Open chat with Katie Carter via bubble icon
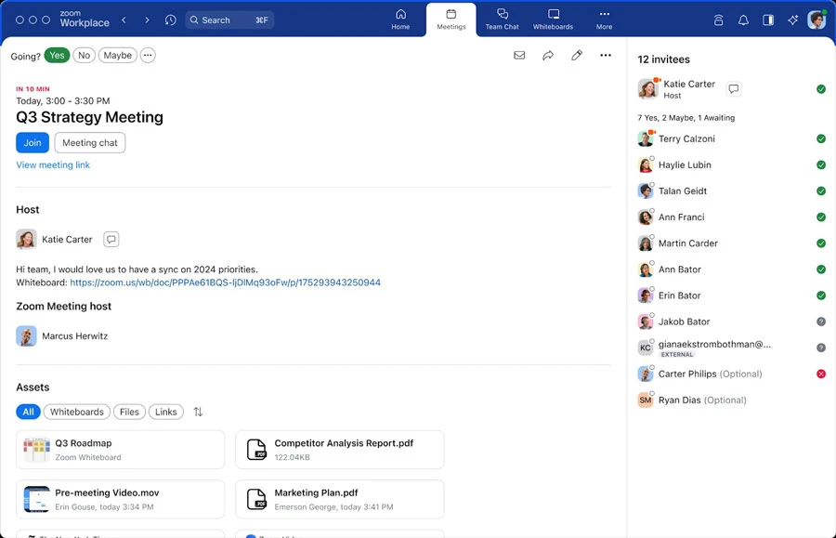 point(111,239)
